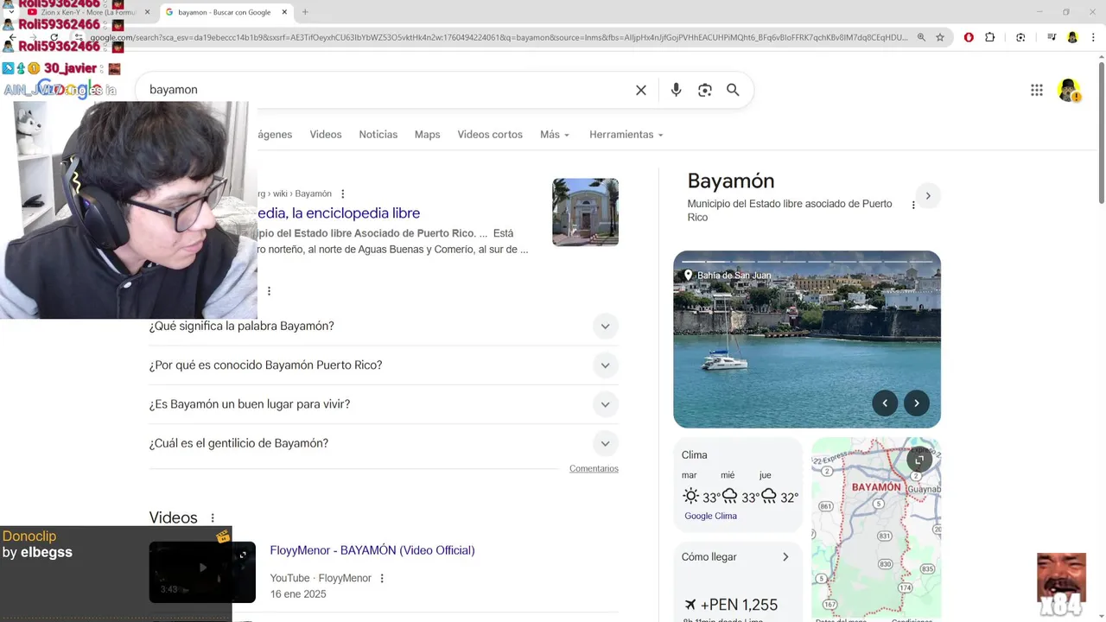Show previous photo in Bayamón image carousel

click(885, 403)
